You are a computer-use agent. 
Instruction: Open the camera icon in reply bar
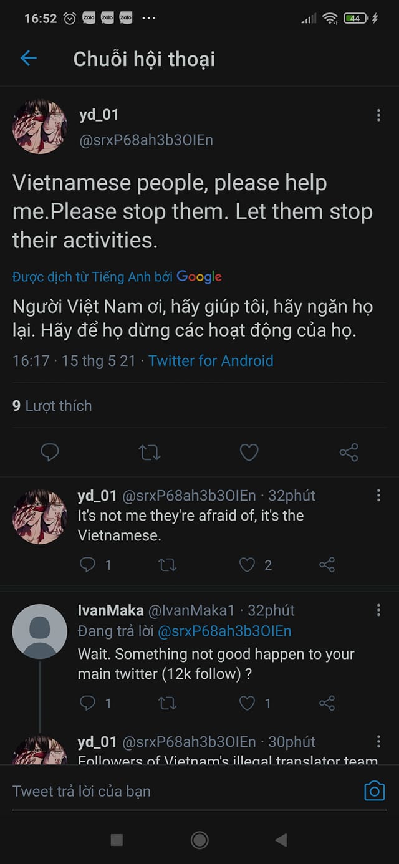374,791
